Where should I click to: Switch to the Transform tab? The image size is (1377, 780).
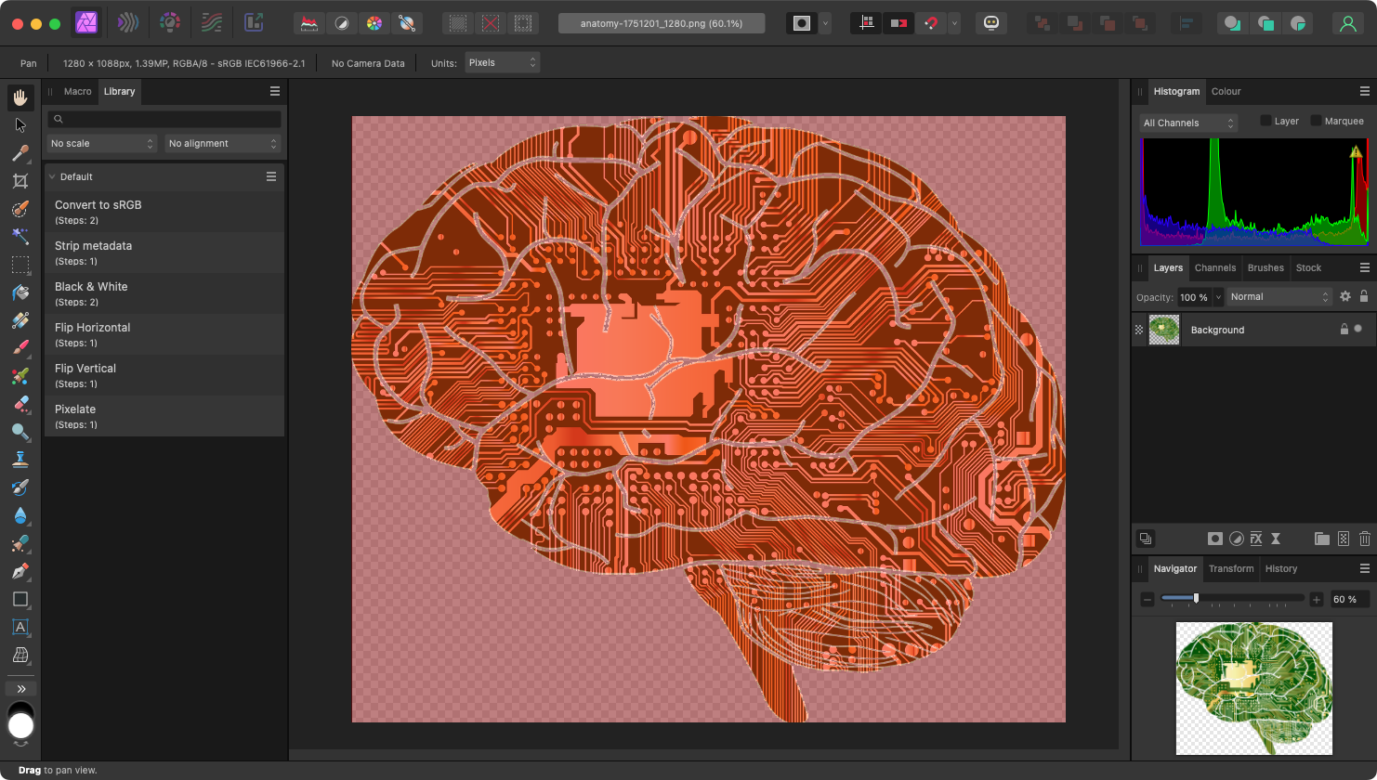tap(1231, 568)
